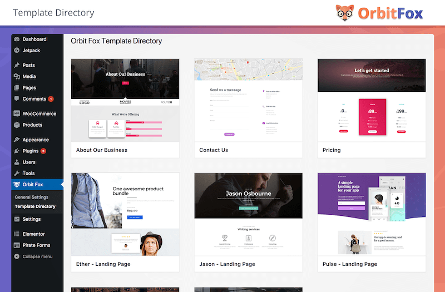Viewport: 445px width, 292px height.
Task: Select Template Directory submenu link
Action: (x=35, y=206)
